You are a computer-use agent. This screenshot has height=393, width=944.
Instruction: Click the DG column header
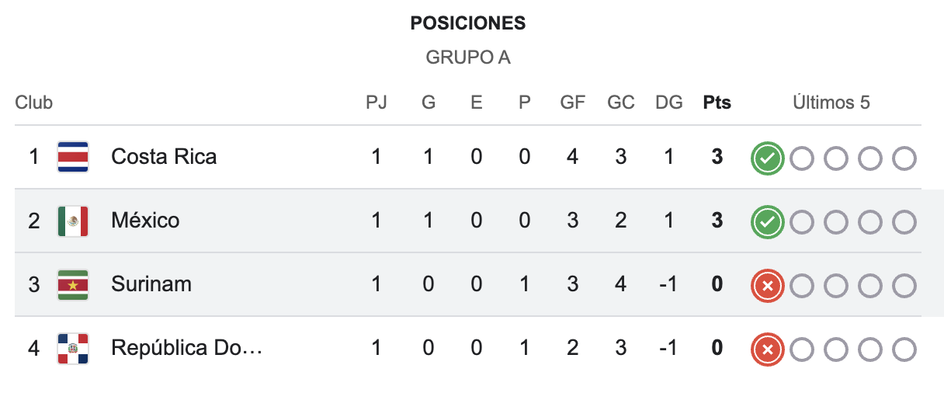click(668, 103)
